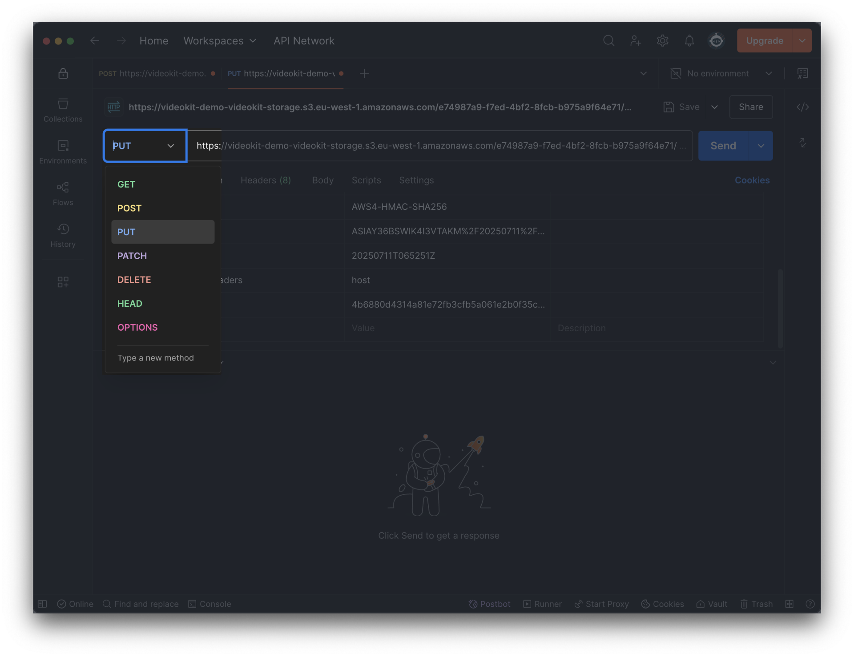Collapse the response pane chevron

(773, 362)
